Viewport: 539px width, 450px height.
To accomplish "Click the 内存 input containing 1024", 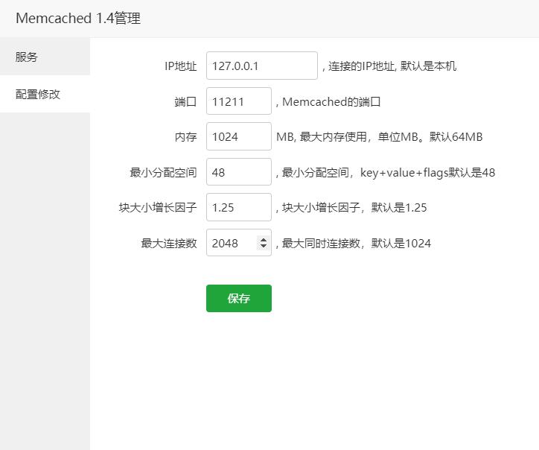I will click(239, 136).
